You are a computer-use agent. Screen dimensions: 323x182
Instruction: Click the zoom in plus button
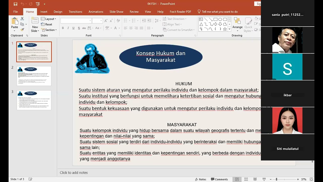(298, 179)
